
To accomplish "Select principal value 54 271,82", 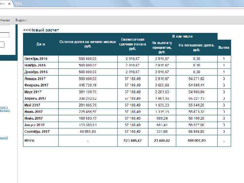I will (196, 79).
